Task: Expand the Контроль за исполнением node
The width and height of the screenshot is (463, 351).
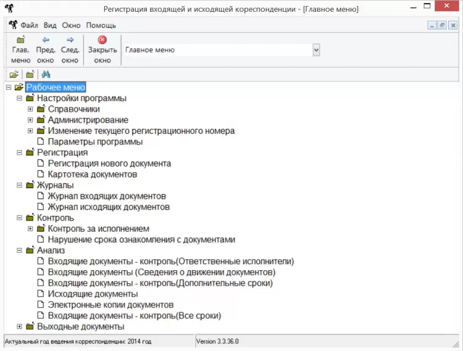Action: pyautogui.click(x=30, y=229)
